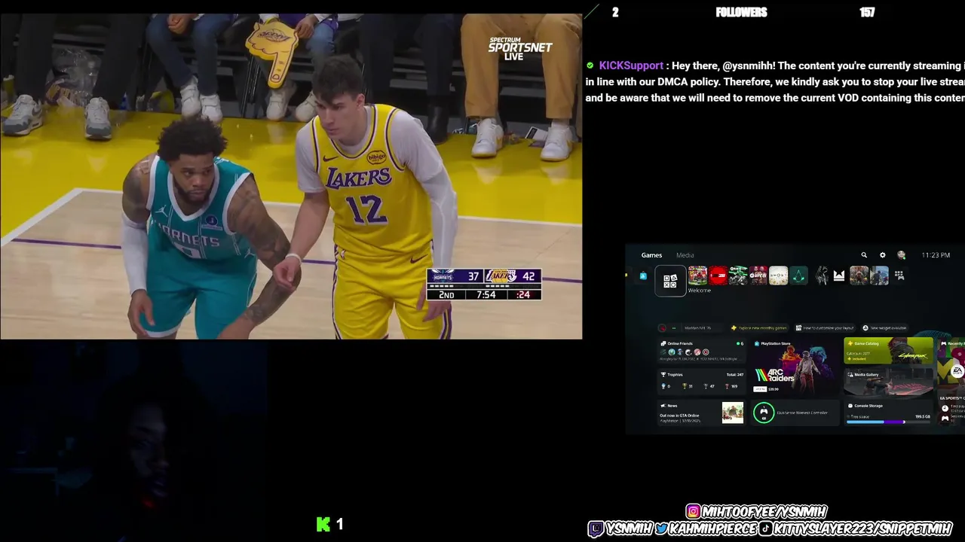Select the Welcome hub tile

point(670,281)
